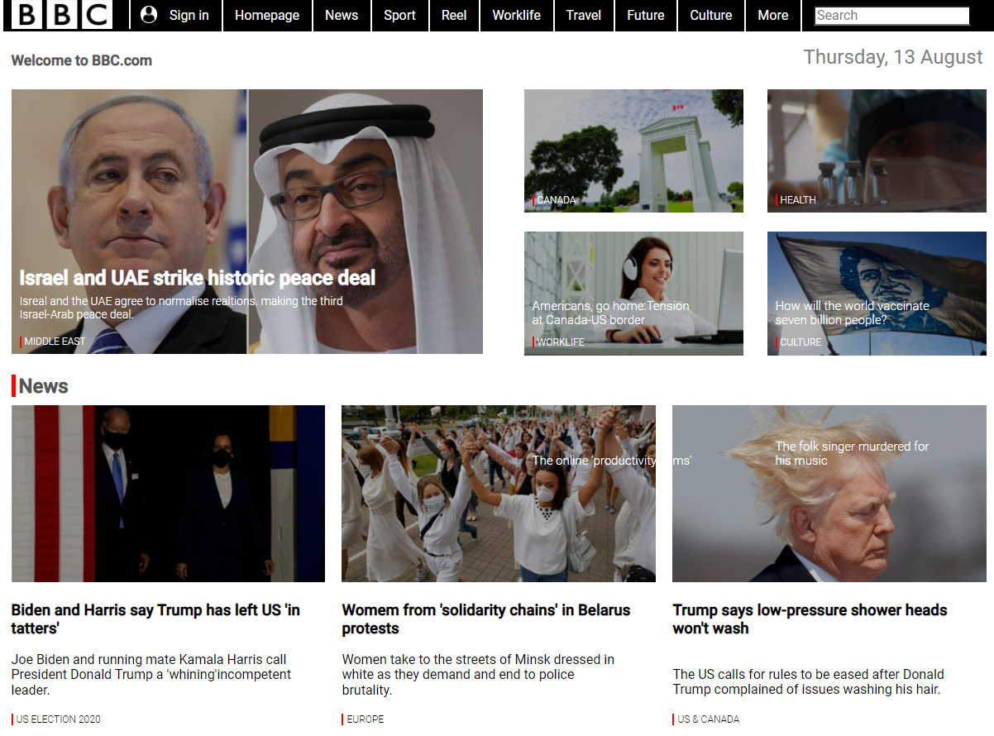The width and height of the screenshot is (994, 736).
Task: Open the Reel navigation item
Action: (x=454, y=15)
